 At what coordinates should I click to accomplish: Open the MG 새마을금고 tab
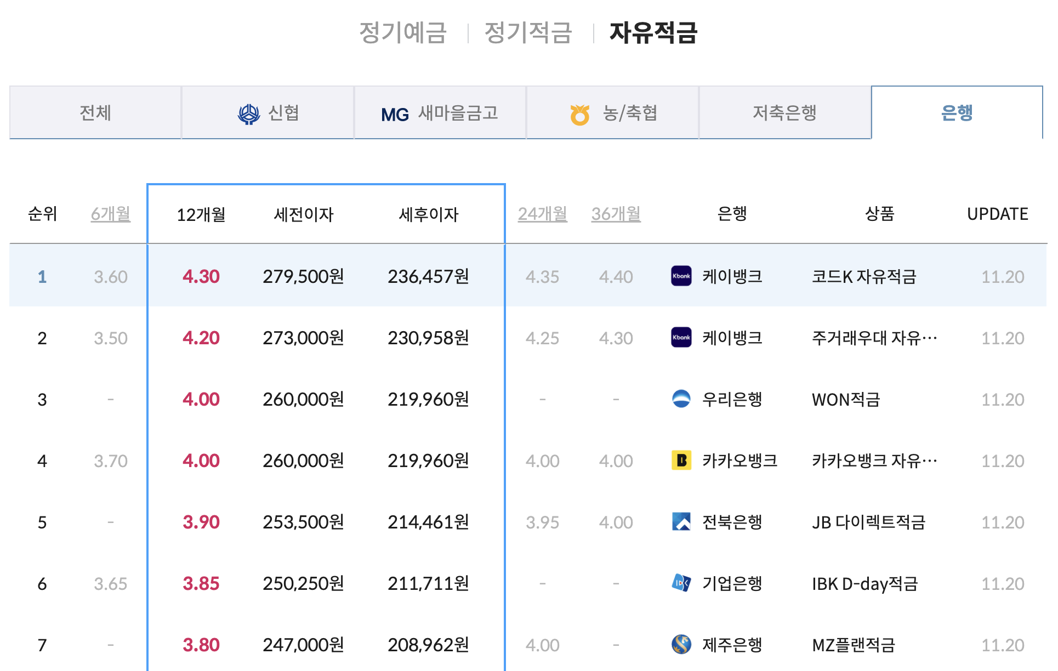[440, 113]
